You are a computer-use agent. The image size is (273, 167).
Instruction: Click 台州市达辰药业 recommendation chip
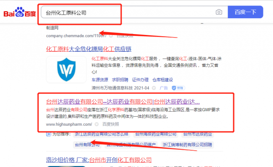(x=197, y=134)
